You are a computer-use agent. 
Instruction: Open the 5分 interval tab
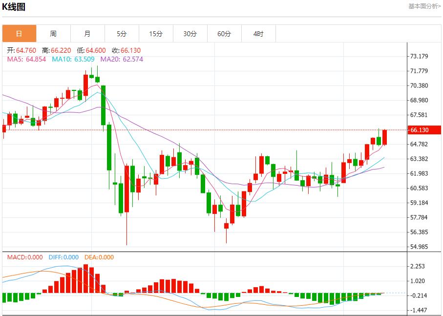(122, 34)
